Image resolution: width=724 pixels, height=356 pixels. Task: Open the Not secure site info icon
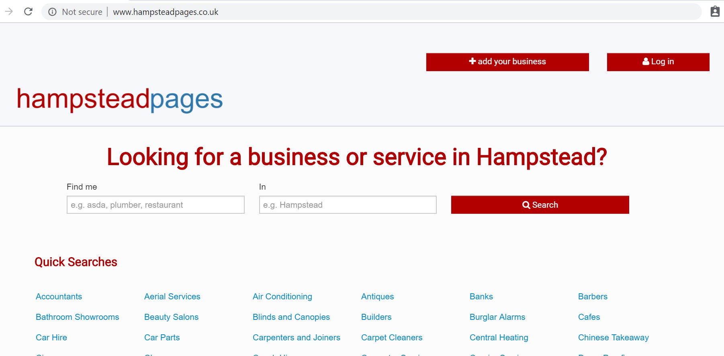52,12
